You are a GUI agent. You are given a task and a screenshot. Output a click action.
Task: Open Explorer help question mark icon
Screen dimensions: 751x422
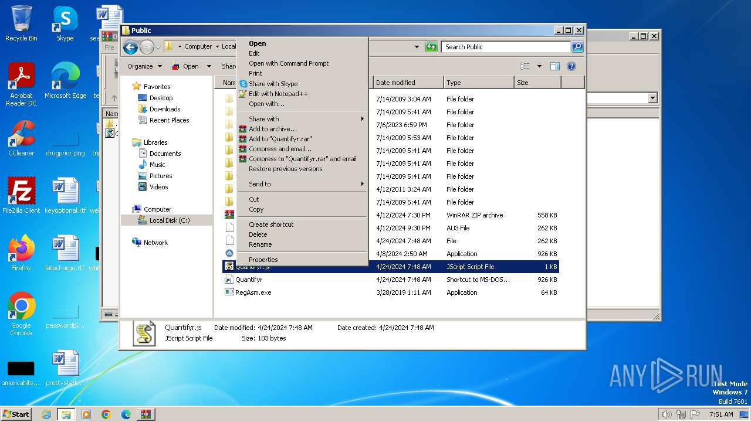571,66
